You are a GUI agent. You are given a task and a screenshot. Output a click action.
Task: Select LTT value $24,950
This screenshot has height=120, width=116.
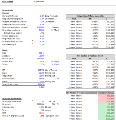41,70
